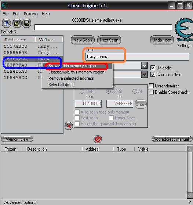Open the Edit menu
This screenshot has width=193, height=205.
[x=16, y=14]
